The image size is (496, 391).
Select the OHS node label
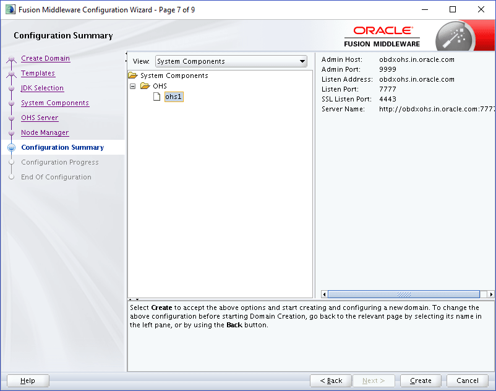(160, 86)
